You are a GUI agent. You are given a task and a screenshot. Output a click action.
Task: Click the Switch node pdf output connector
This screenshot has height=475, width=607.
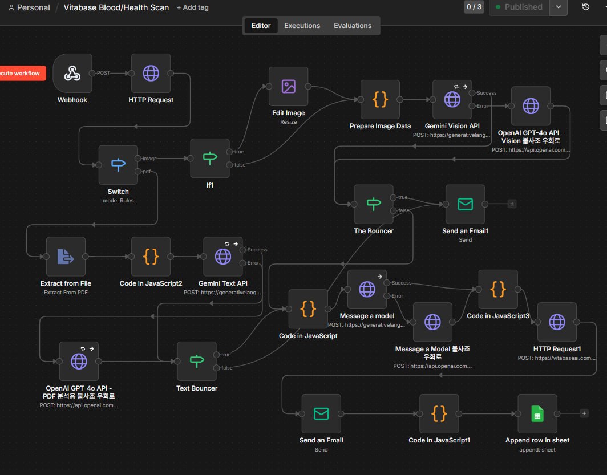(x=138, y=172)
